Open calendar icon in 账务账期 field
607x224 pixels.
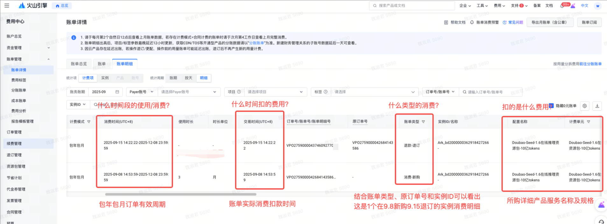(117, 92)
